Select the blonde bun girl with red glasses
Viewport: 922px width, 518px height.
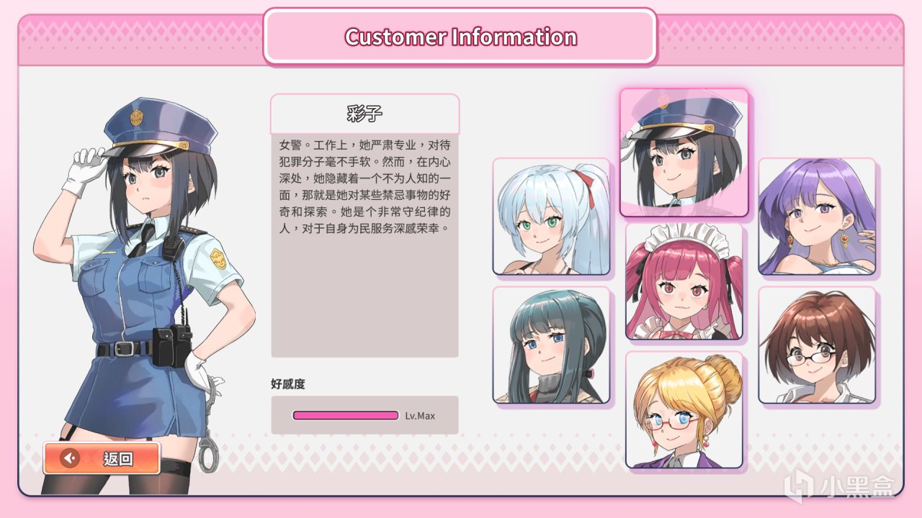(x=684, y=409)
